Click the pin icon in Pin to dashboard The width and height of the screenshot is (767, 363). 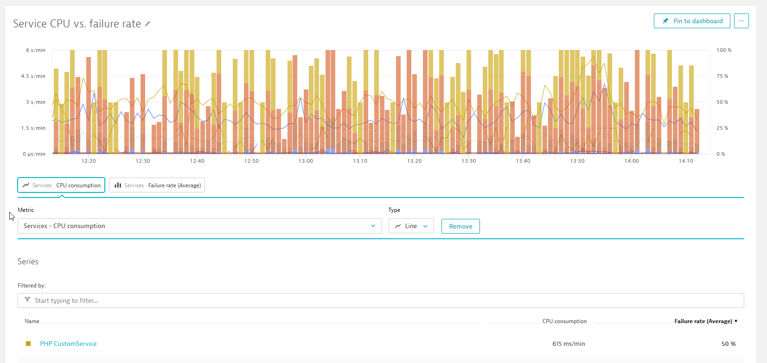(x=665, y=21)
